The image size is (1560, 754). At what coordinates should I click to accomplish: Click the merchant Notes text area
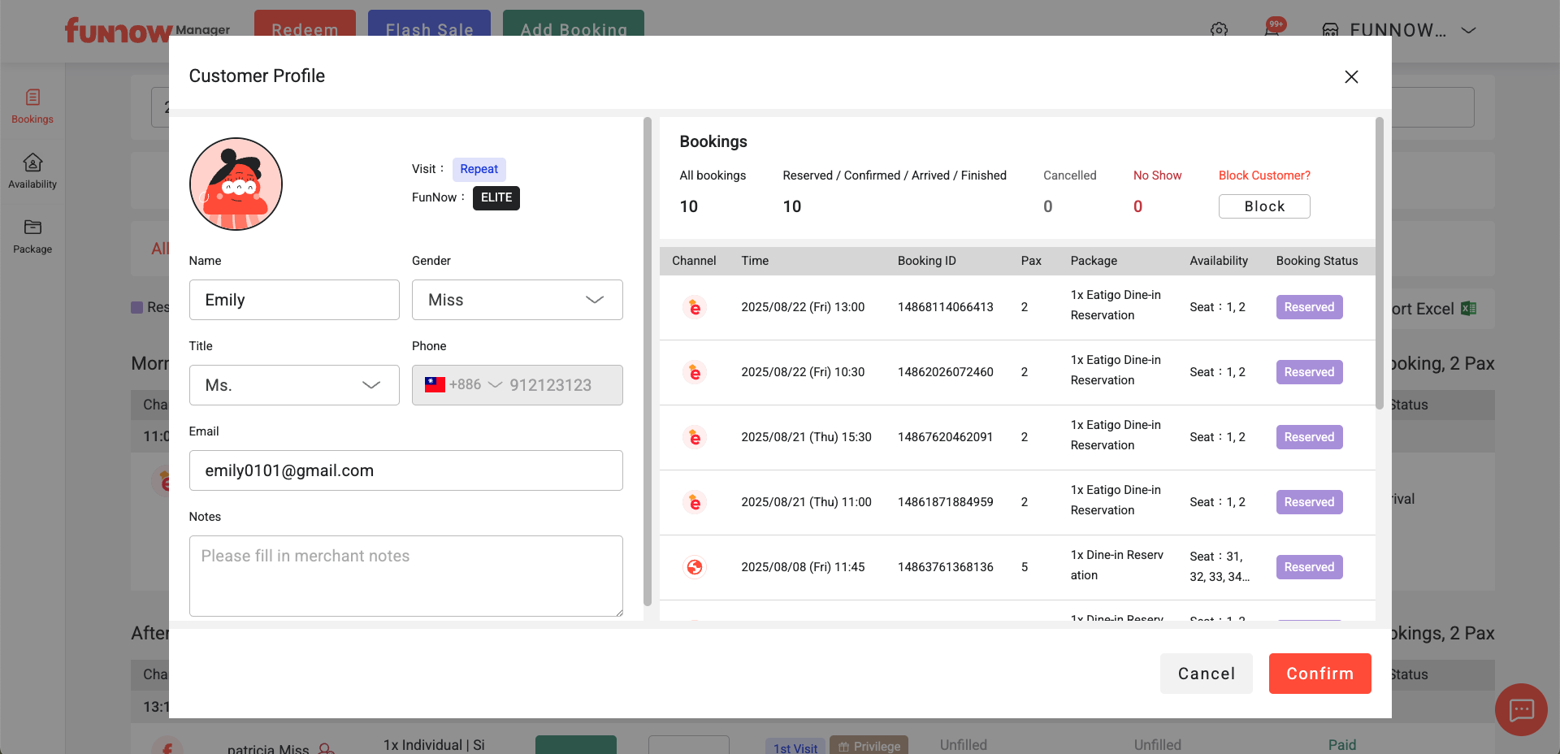tap(405, 575)
